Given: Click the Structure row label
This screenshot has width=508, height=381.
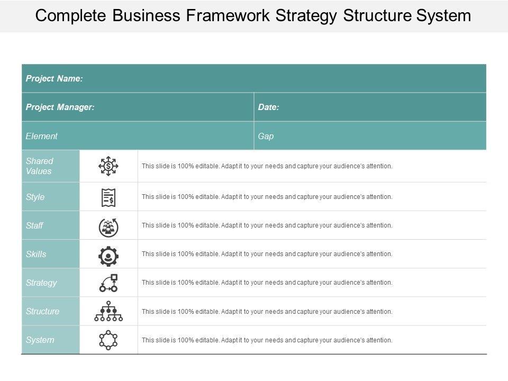Looking at the screenshot, I should point(50,311).
